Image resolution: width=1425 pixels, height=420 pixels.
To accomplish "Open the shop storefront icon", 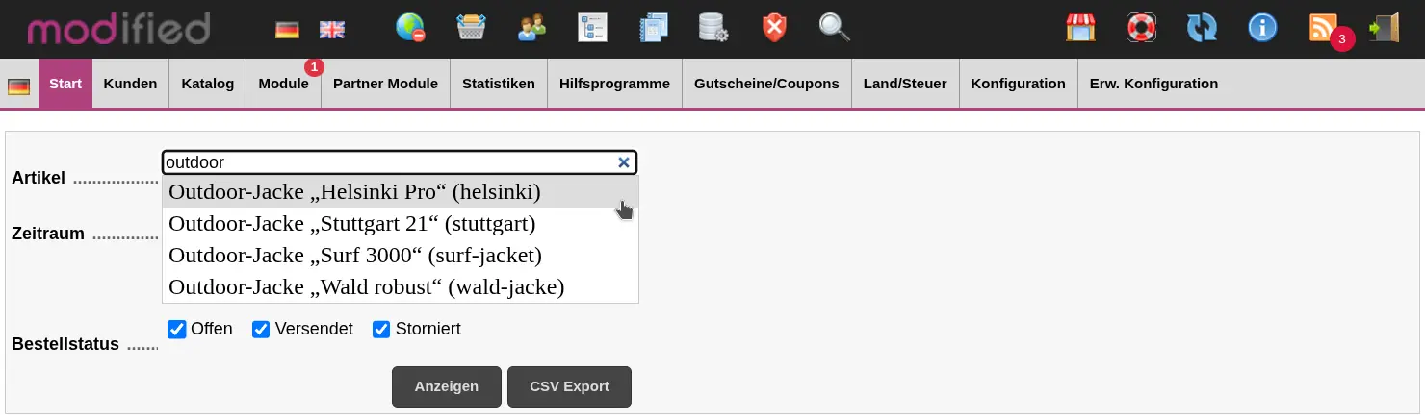I will [x=1081, y=28].
